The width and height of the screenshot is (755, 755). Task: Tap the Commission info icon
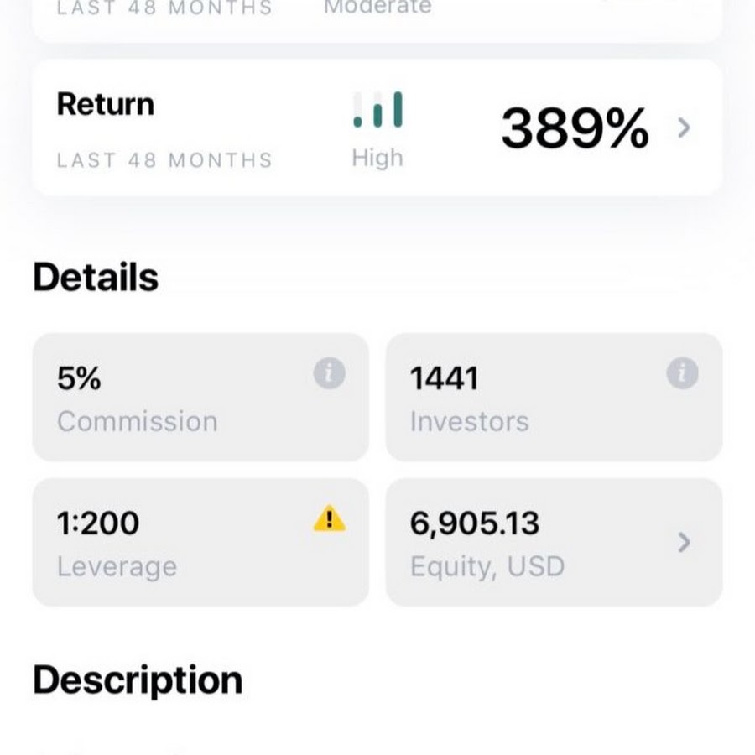pyautogui.click(x=330, y=373)
